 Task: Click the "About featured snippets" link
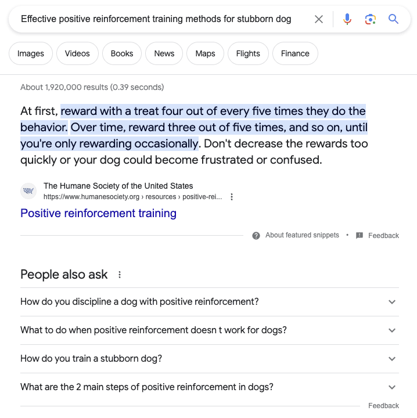[302, 236]
